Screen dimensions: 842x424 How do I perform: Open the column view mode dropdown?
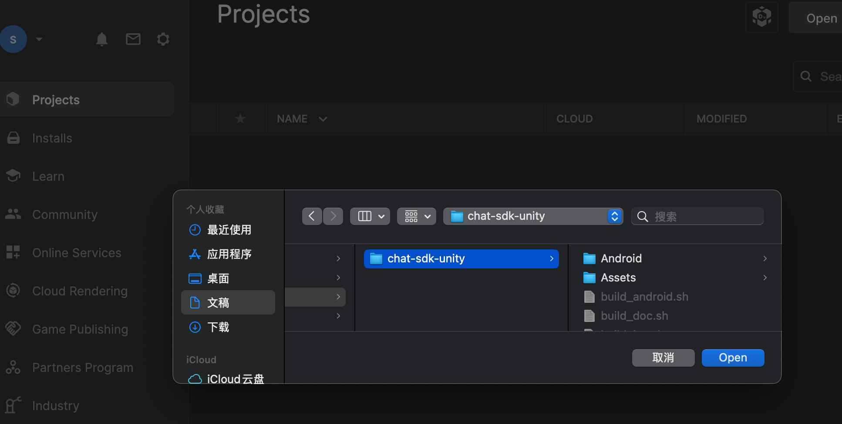tap(370, 216)
